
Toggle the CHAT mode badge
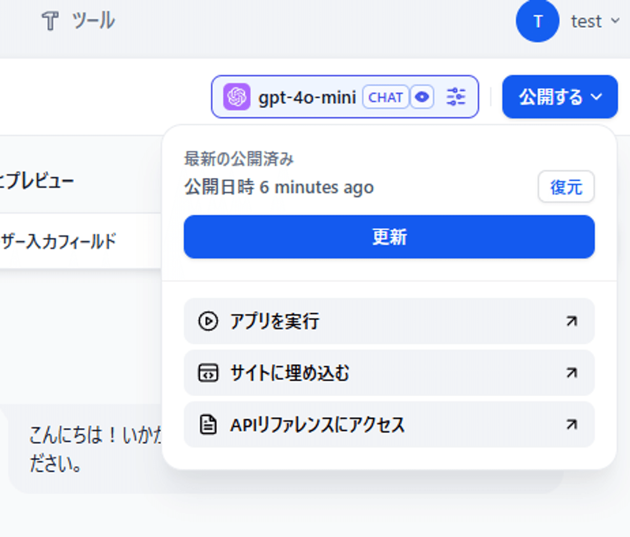click(x=386, y=96)
